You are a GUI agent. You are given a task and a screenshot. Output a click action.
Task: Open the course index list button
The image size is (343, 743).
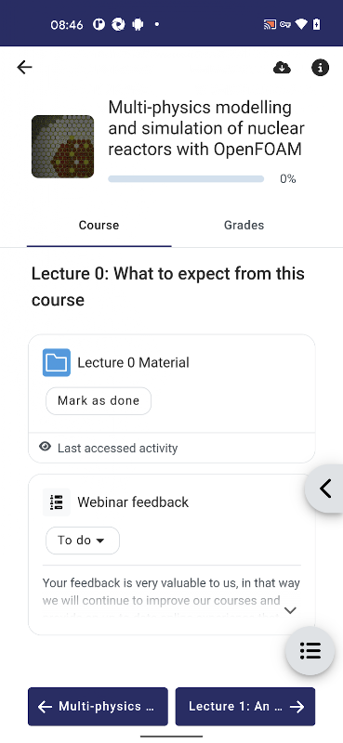(310, 651)
